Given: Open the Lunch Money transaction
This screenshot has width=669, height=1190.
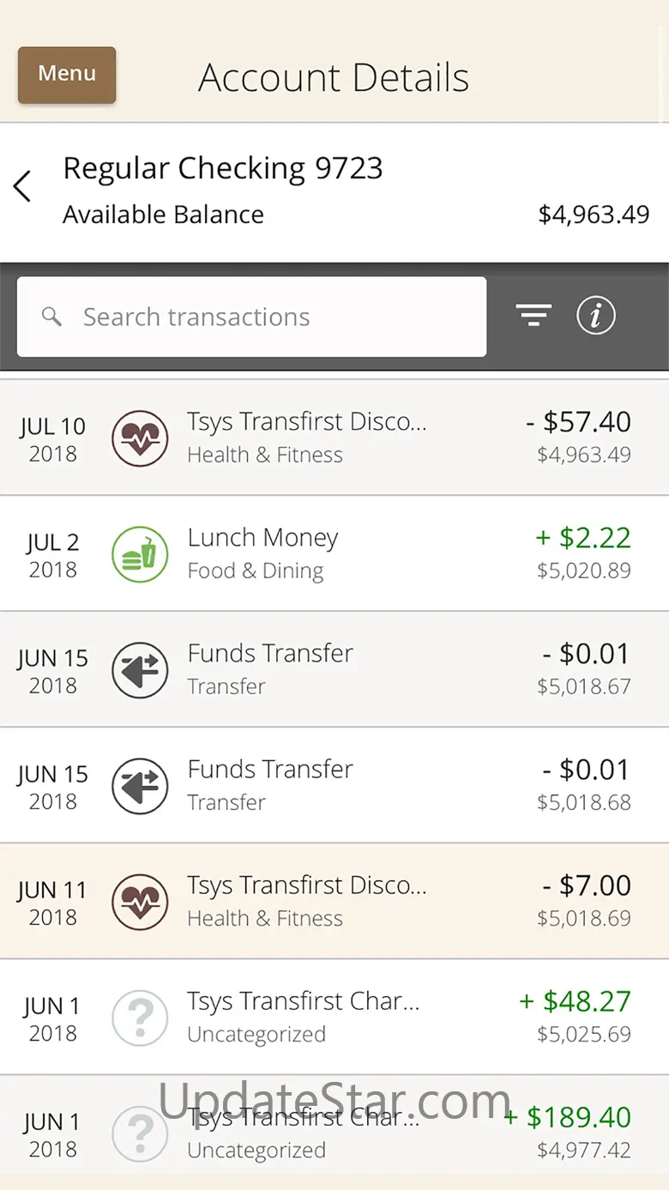Looking at the screenshot, I should [334, 553].
